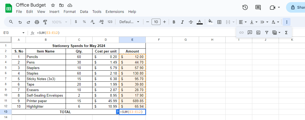Rename the Office Budget title
This screenshot has width=305, height=120.
31,5
